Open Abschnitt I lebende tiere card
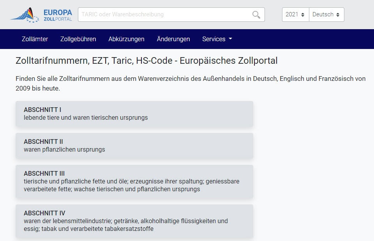 point(134,114)
